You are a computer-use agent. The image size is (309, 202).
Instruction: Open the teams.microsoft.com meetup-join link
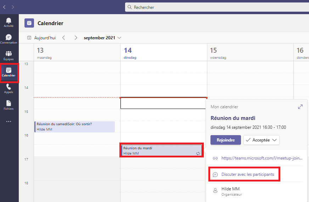pos(262,158)
